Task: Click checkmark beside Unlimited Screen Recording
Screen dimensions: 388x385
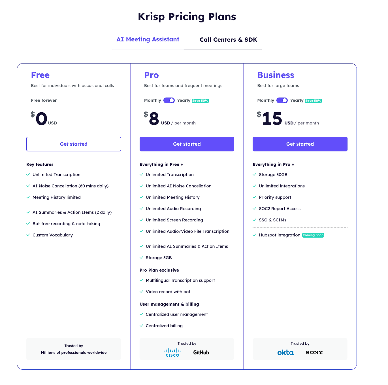Action: point(141,220)
